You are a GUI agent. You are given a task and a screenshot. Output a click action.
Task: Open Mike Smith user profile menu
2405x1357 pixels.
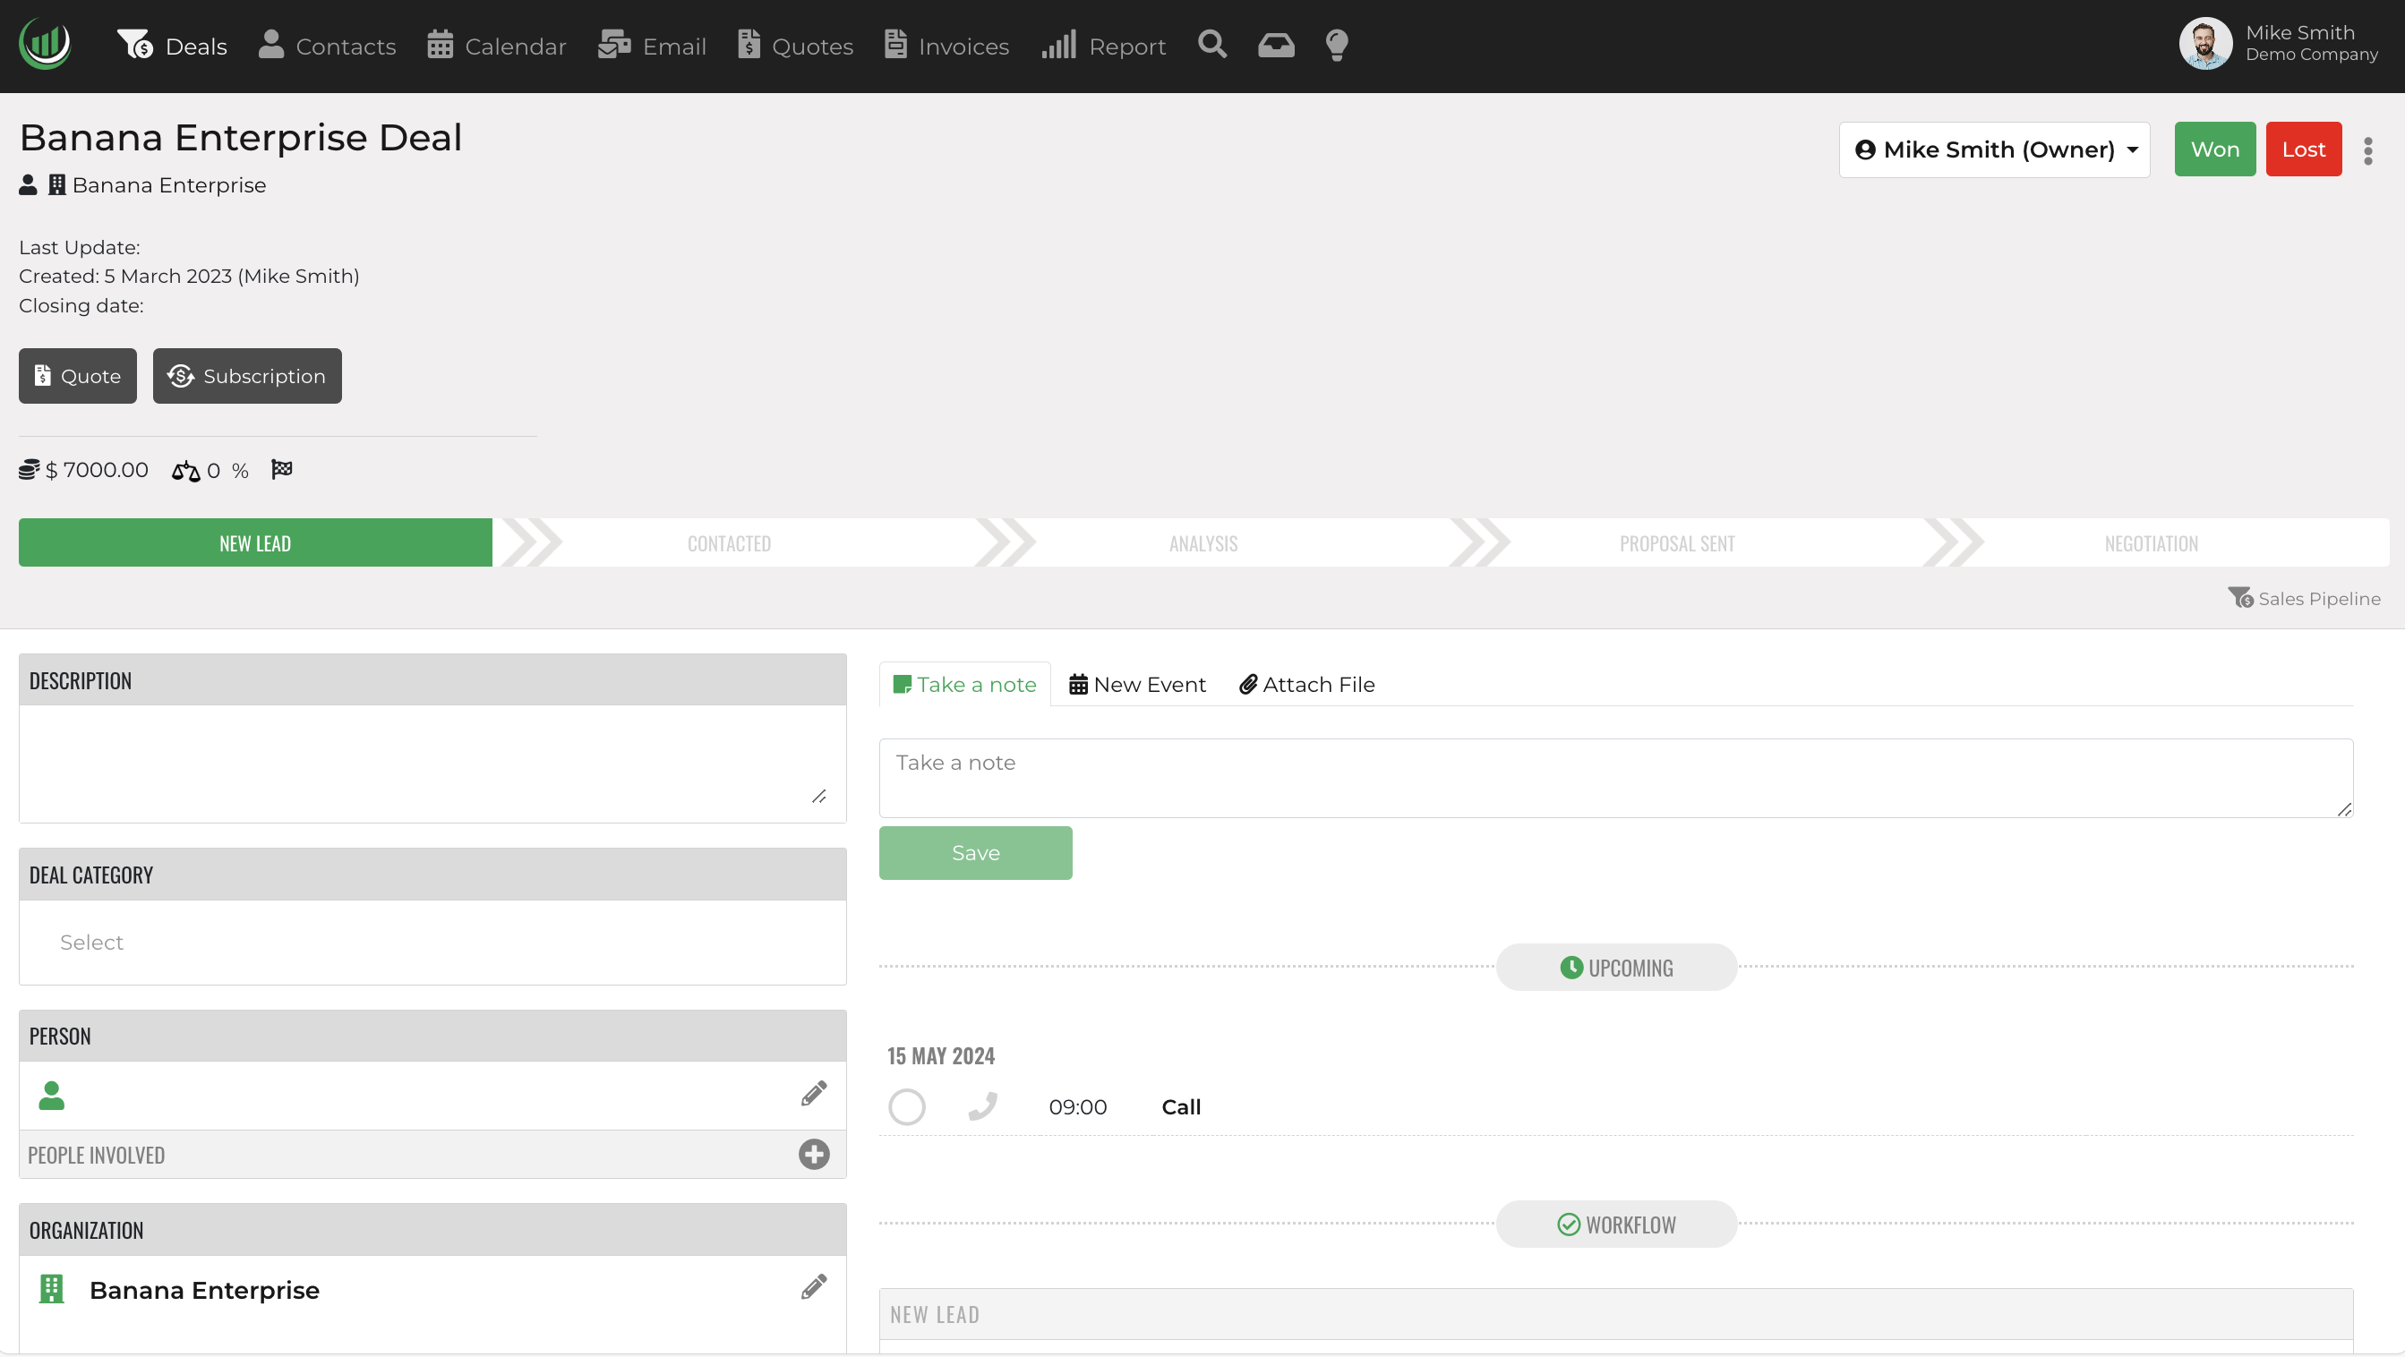tap(2278, 44)
